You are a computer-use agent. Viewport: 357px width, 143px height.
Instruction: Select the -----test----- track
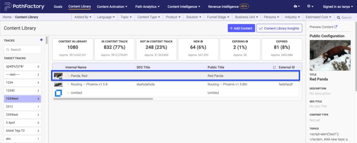point(23,75)
